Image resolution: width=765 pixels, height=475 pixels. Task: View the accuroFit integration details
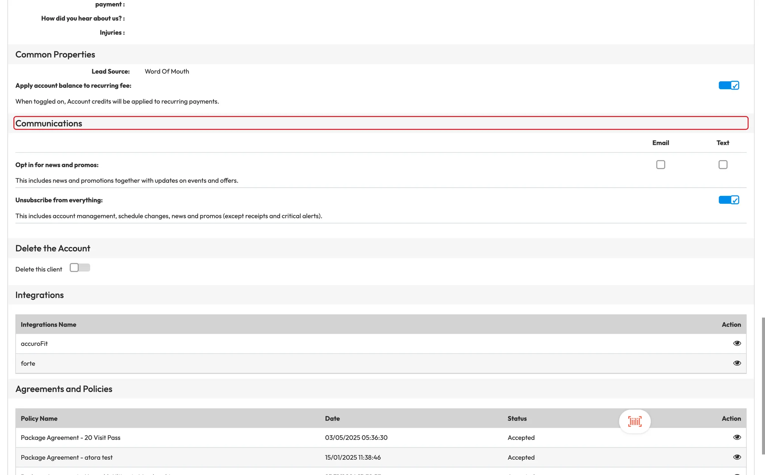pos(737,343)
